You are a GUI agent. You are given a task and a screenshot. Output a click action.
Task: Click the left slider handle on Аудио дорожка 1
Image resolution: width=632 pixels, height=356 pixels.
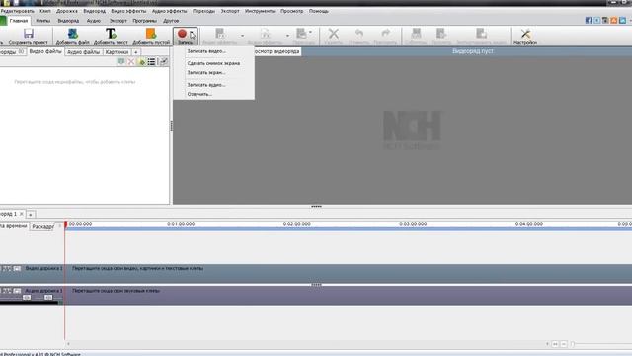[27, 297]
